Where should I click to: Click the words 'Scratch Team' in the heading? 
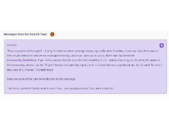[x=38, y=34]
